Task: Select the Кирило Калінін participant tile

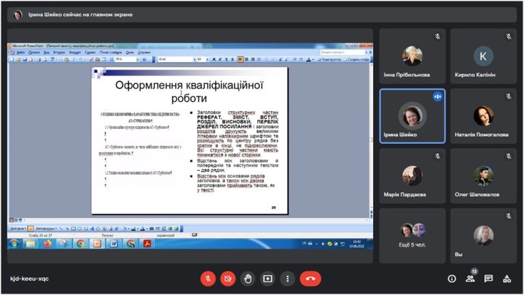Action: pyautogui.click(x=483, y=56)
